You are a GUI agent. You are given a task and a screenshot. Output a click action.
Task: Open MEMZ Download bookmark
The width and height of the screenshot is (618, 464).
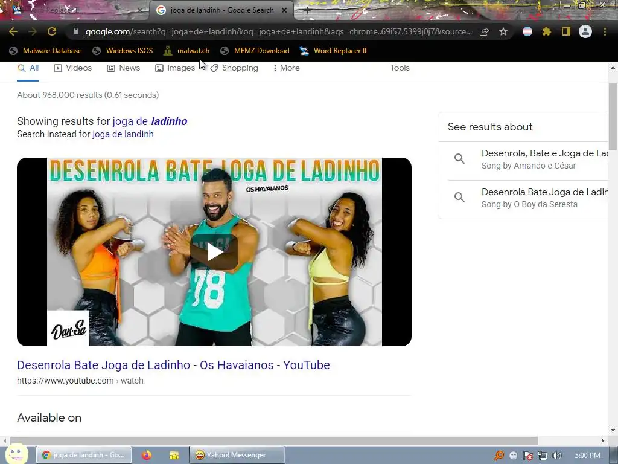pos(255,51)
